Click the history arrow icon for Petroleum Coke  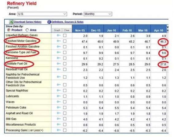[x=59, y=107]
